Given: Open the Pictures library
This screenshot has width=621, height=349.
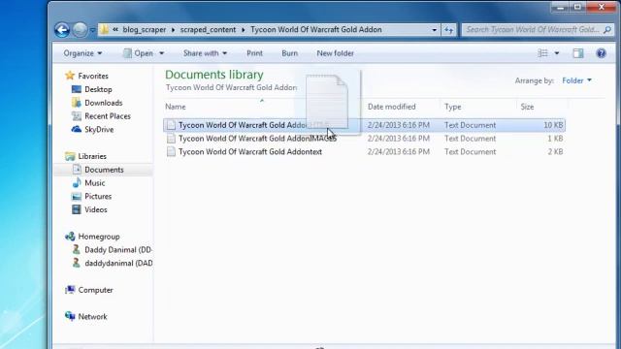Looking at the screenshot, I should (x=98, y=196).
